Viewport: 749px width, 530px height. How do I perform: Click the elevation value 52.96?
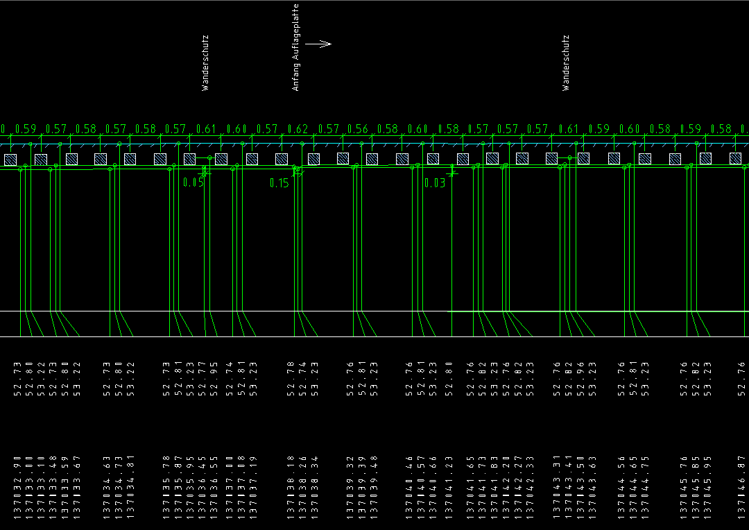tap(580, 379)
